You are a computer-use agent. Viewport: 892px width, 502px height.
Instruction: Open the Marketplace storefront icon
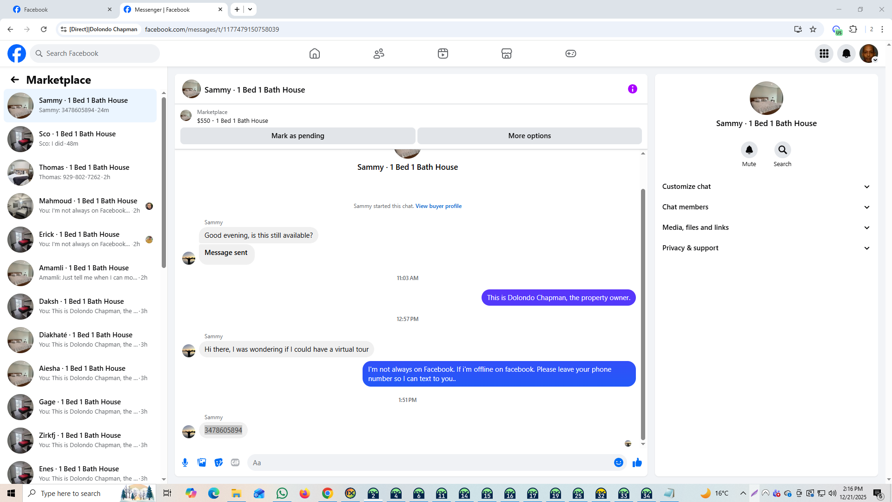click(x=507, y=54)
